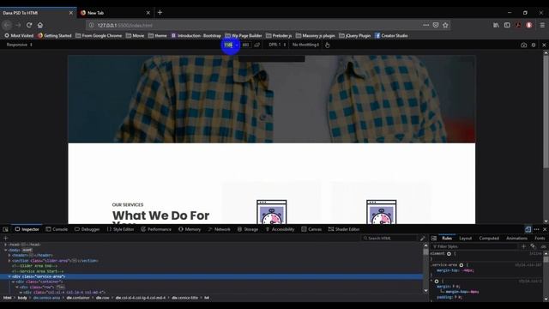This screenshot has height=309, width=549.
Task: Open the Performance tab
Action: 156,229
